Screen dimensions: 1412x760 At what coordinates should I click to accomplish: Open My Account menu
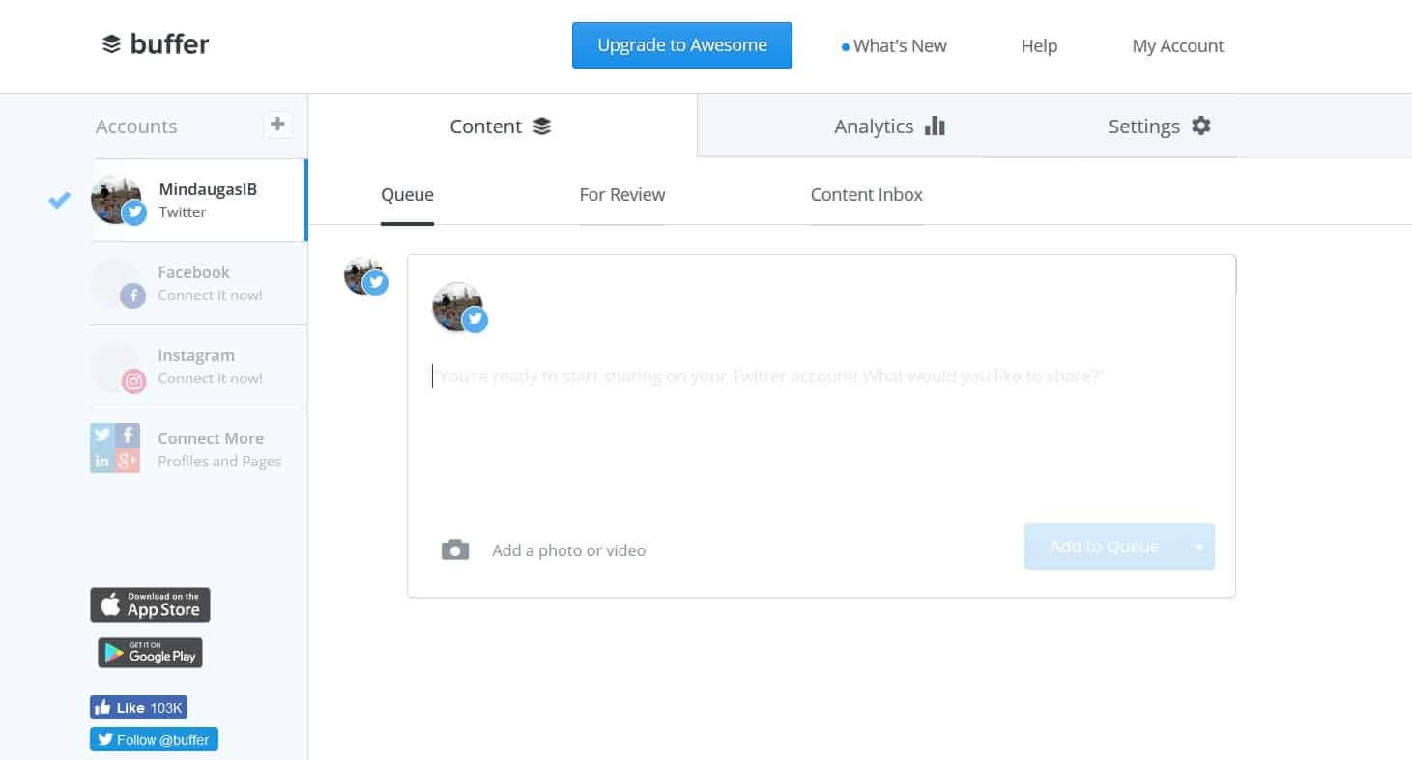1178,45
